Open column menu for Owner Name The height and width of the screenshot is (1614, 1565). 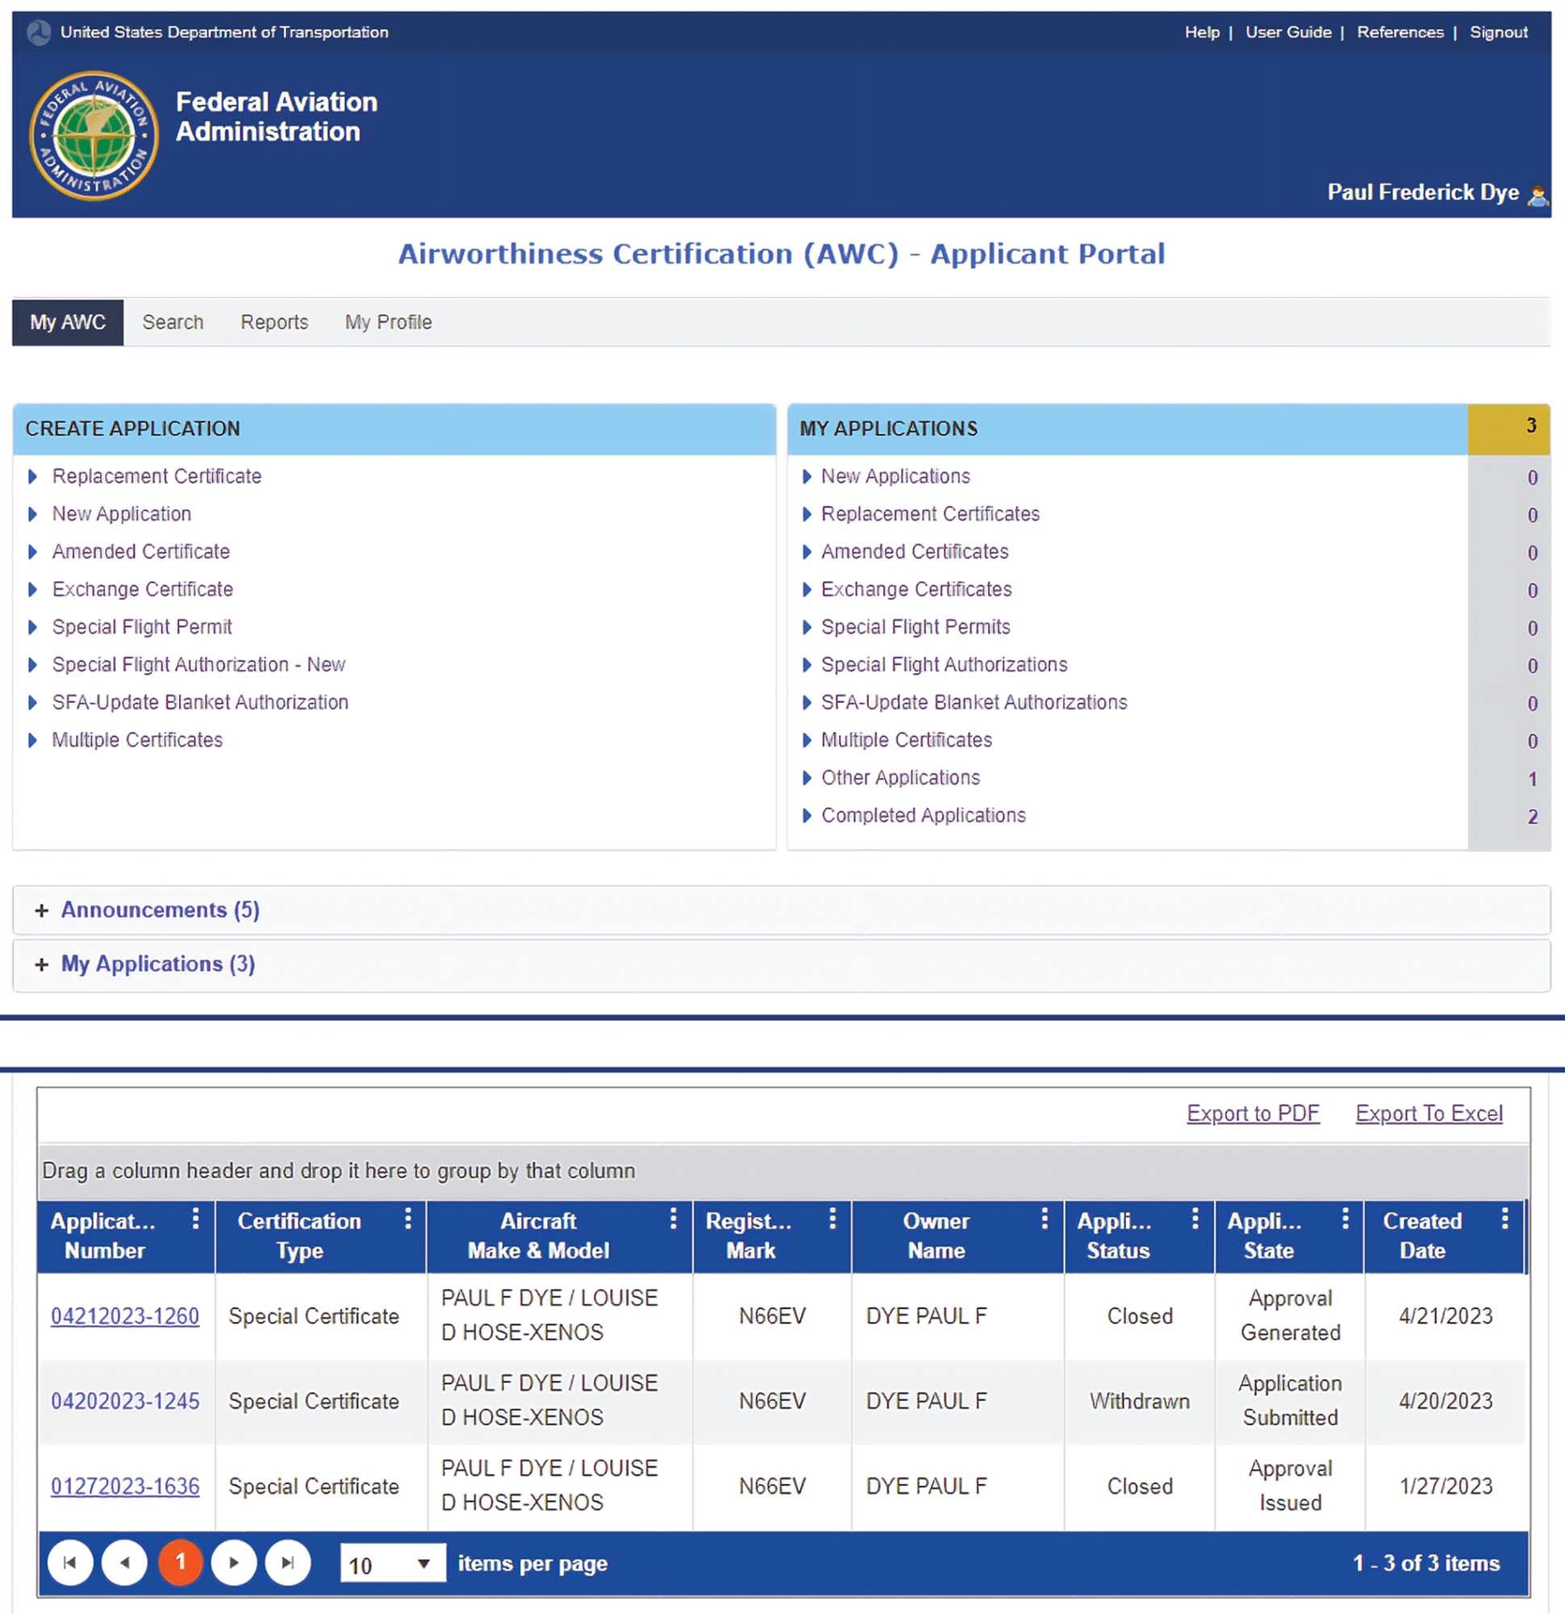pos(1045,1219)
